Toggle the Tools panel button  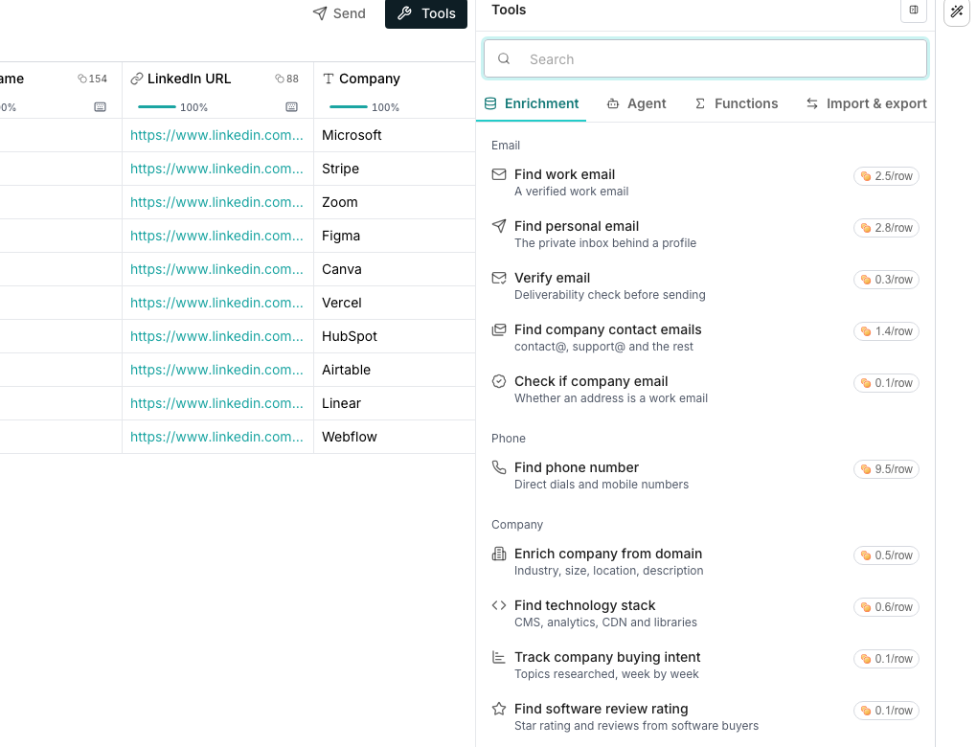click(x=426, y=13)
